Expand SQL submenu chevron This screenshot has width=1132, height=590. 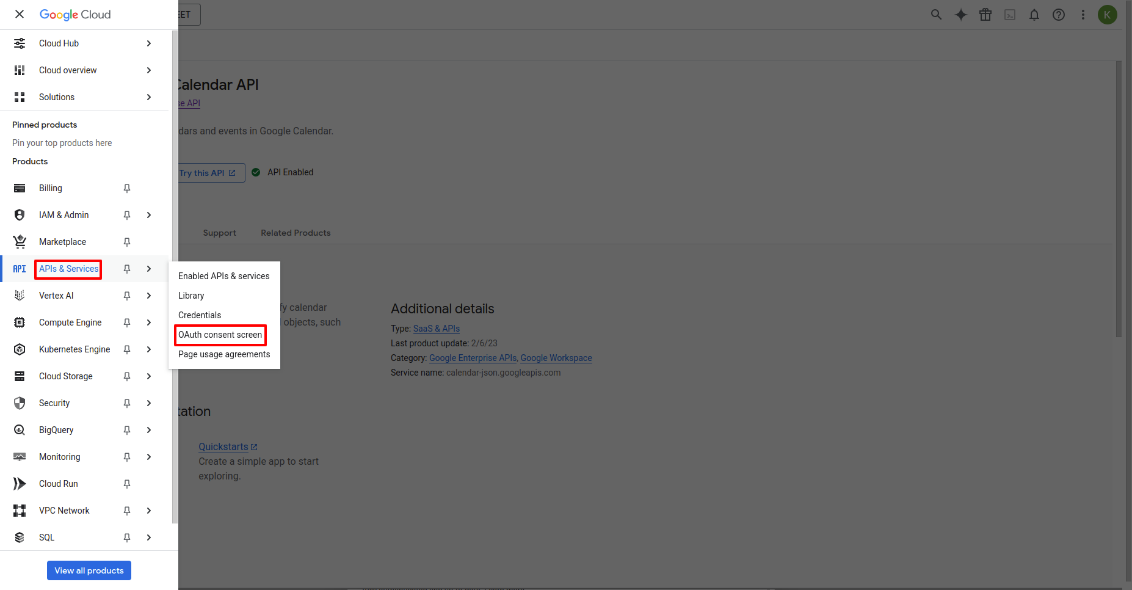pos(149,537)
